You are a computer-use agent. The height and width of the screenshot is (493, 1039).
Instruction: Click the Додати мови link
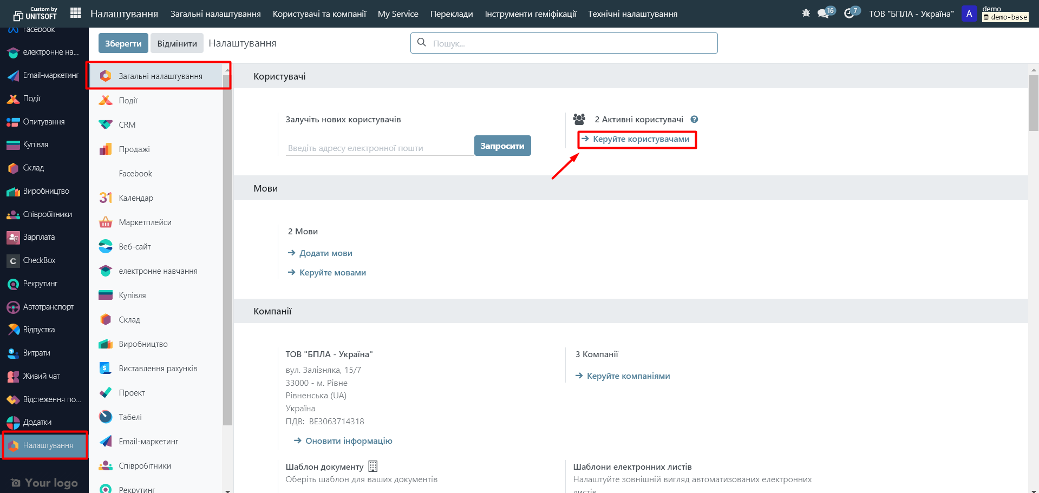click(x=325, y=253)
